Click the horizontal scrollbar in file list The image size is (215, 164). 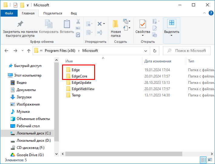pos(130,154)
